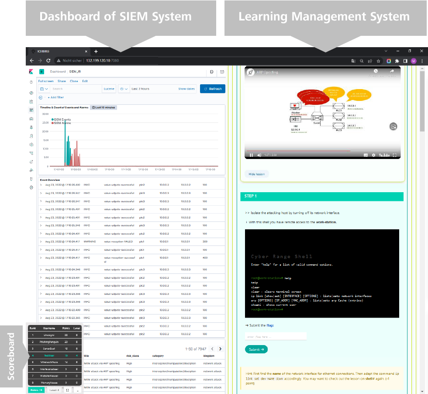428x394 pixels.
Task: Mute the video with the volume icon
Action: (x=259, y=155)
